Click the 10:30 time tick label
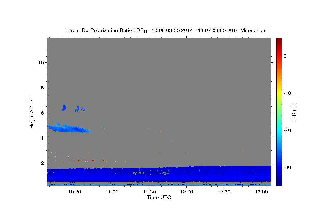The width and height of the screenshot is (335, 223). pyautogui.click(x=75, y=192)
